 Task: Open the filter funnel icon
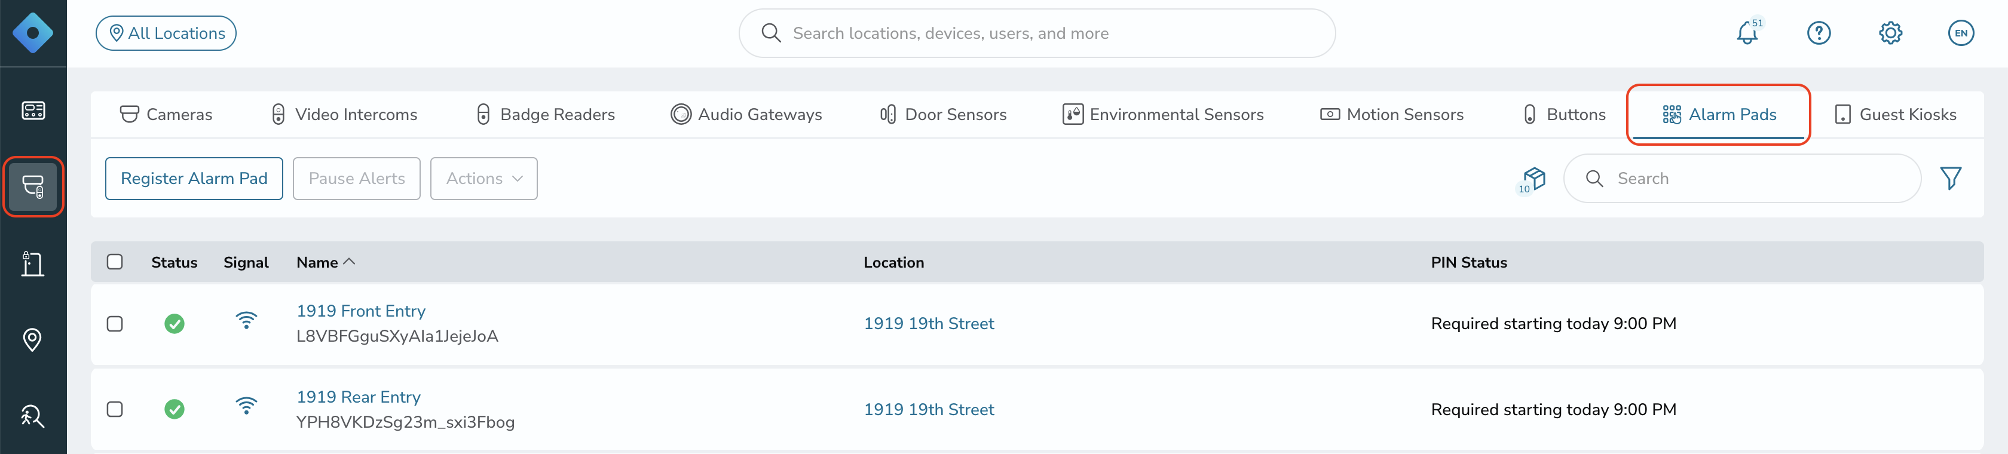point(1951,179)
